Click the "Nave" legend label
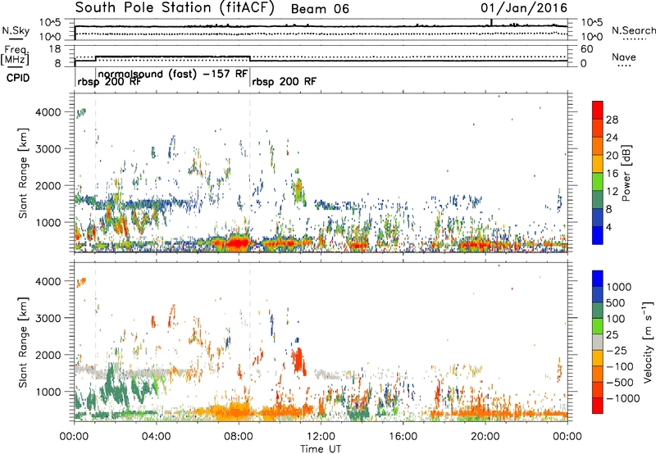This screenshot has width=656, height=454. coord(624,57)
